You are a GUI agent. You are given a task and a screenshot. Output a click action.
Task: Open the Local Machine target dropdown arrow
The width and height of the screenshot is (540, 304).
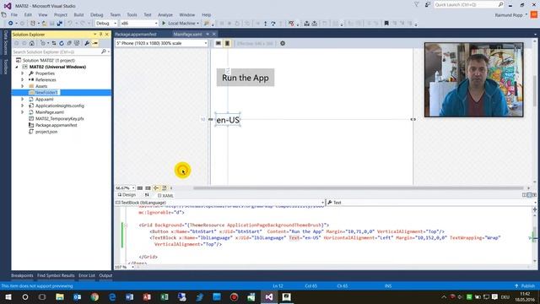pos(197,24)
